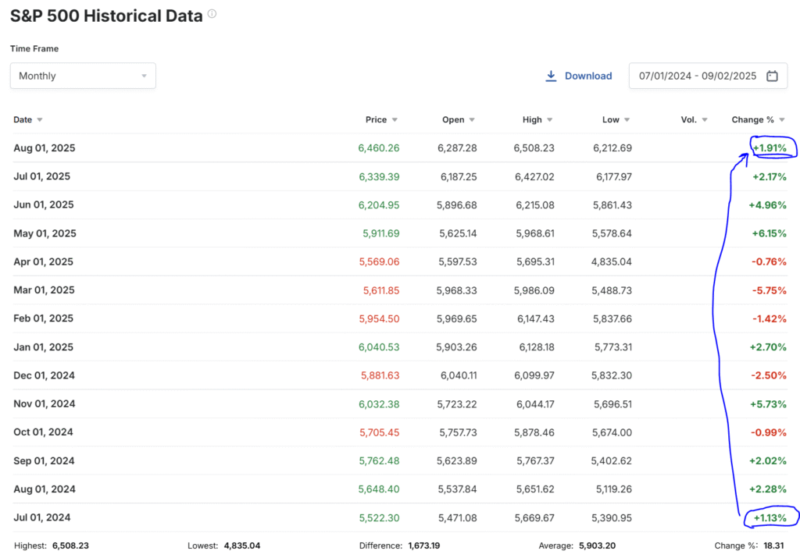Select the Jun 01, 2025 date cell
The height and width of the screenshot is (558, 800).
pos(44,204)
